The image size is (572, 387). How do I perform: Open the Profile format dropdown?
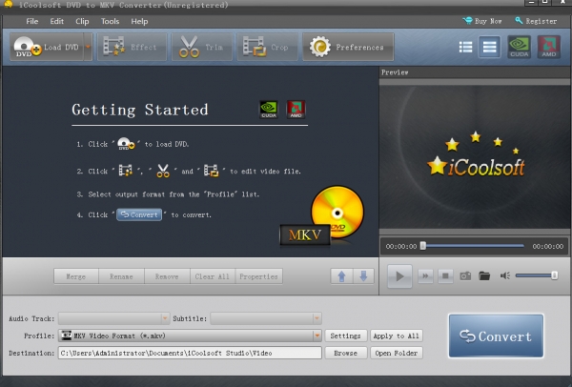190,336
